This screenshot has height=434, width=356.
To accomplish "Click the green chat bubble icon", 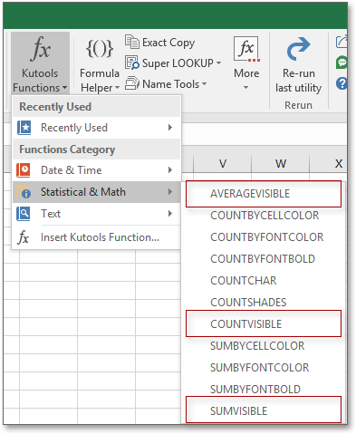I will point(342,63).
